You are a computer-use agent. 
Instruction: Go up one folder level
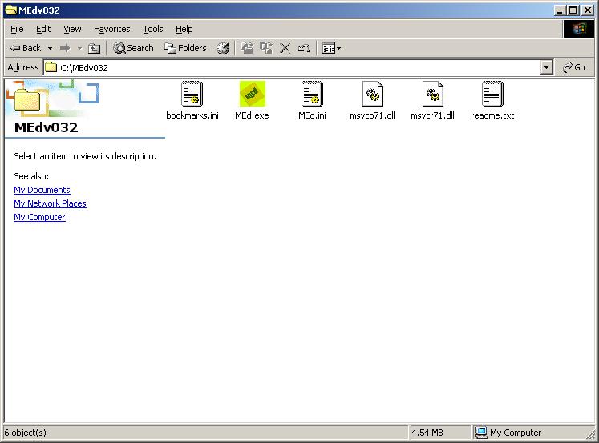point(94,48)
